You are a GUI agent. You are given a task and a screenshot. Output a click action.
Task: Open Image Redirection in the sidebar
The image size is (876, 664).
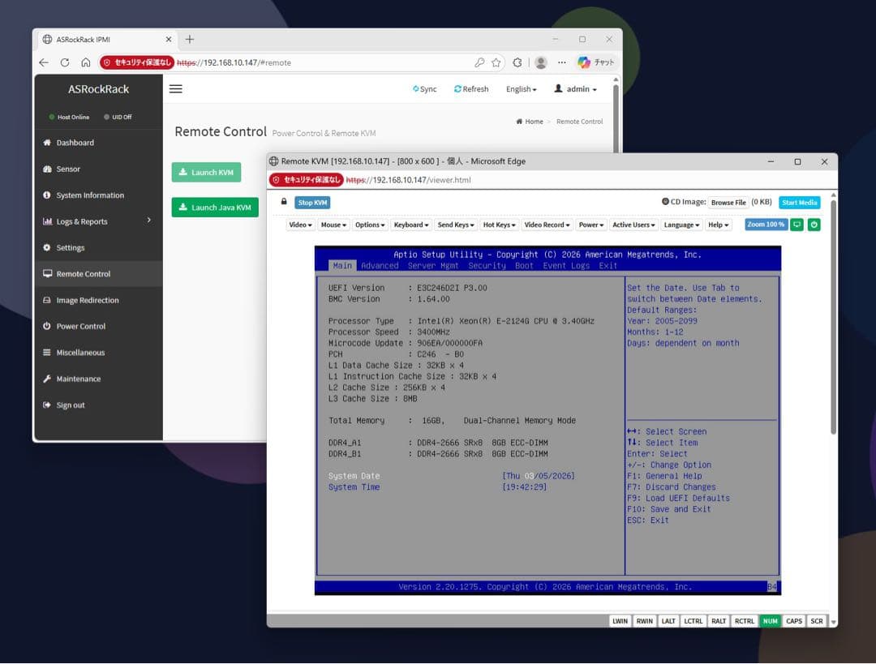coord(99,300)
